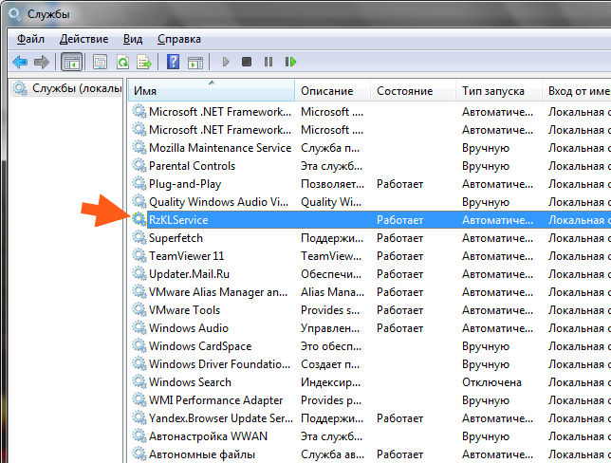This screenshot has width=611, height=463.
Task: Click the blue Back arrow in toolbar
Action: click(x=20, y=62)
